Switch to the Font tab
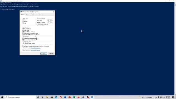176x99 pixels. tap(27, 15)
